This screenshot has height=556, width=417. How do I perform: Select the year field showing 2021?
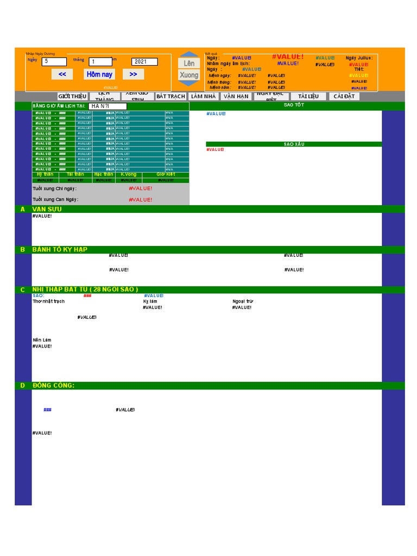tap(144, 62)
